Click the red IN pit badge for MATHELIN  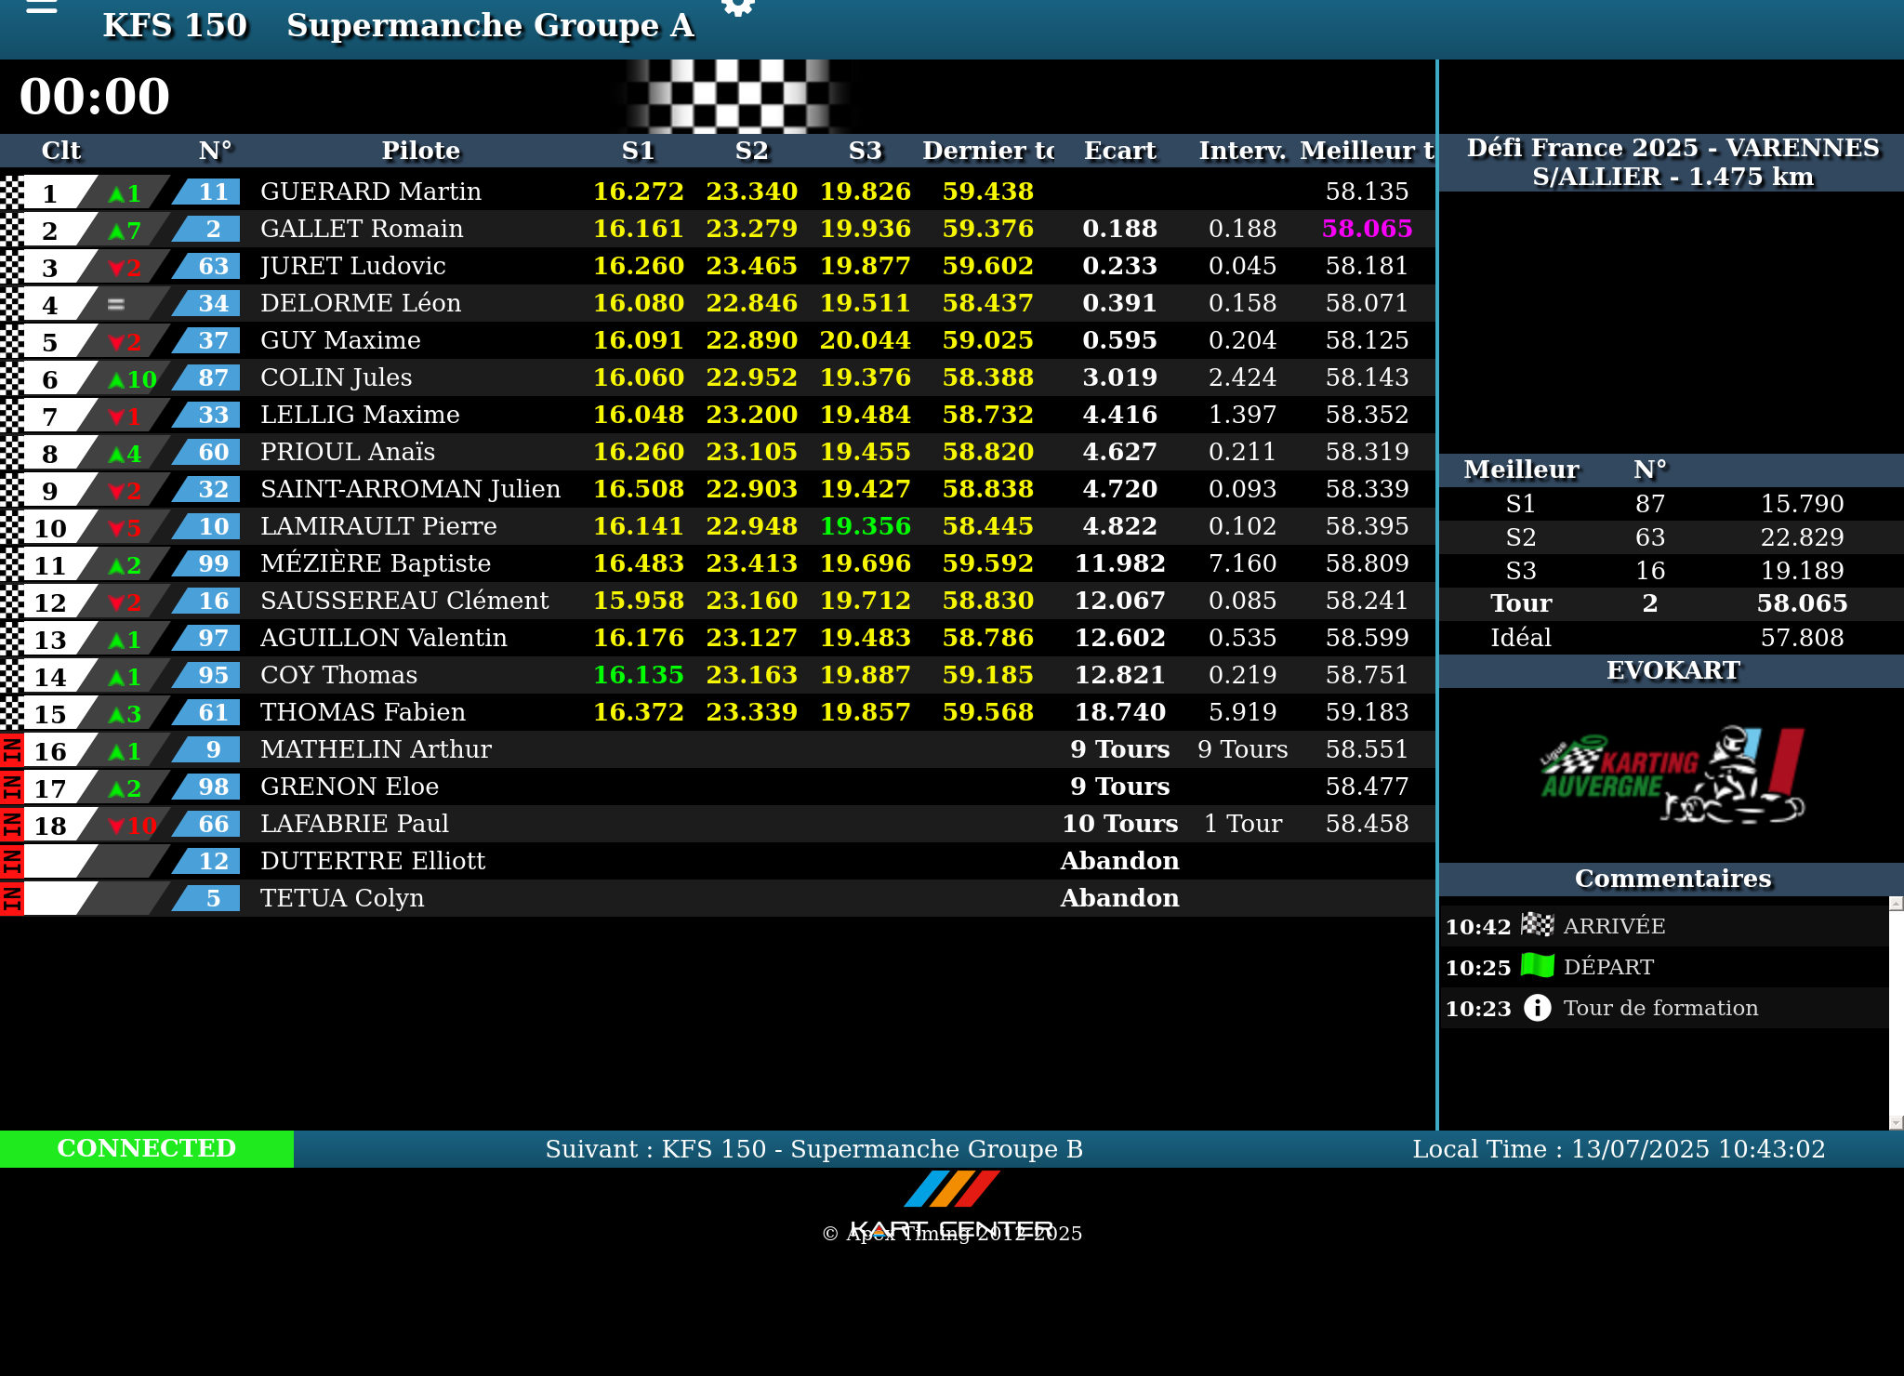[x=11, y=749]
